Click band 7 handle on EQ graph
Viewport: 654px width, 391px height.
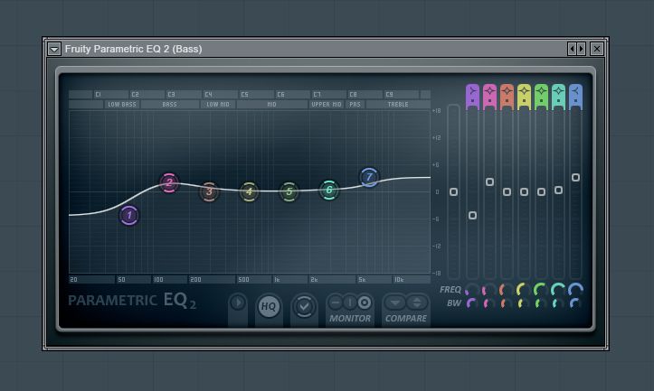(x=369, y=177)
